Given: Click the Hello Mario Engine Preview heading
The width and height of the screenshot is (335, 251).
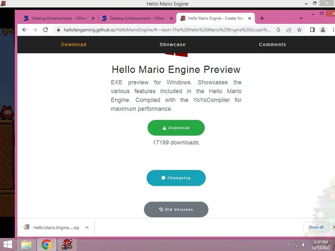Looking at the screenshot, I should [176, 70].
